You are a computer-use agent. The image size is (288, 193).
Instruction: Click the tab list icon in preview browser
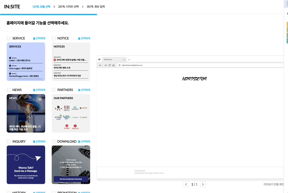tap(99, 60)
